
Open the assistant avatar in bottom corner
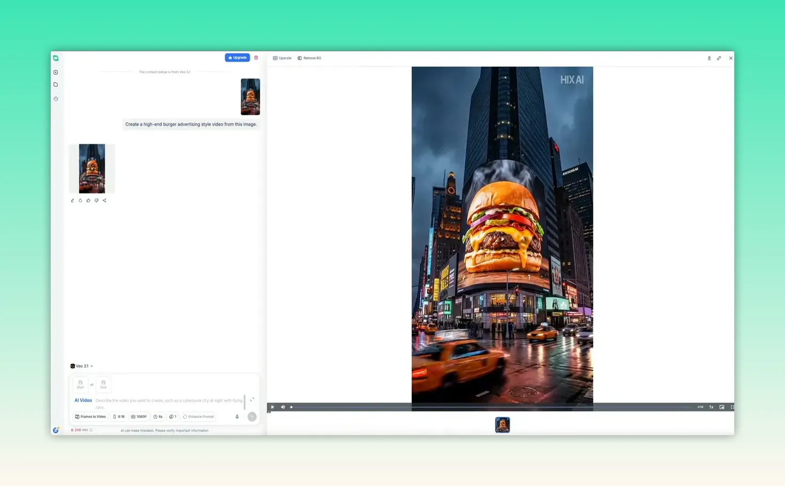[56, 430]
